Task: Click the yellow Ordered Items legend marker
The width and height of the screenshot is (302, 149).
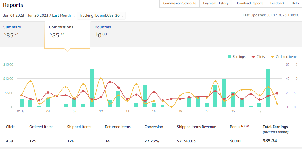Action: click(x=273, y=57)
